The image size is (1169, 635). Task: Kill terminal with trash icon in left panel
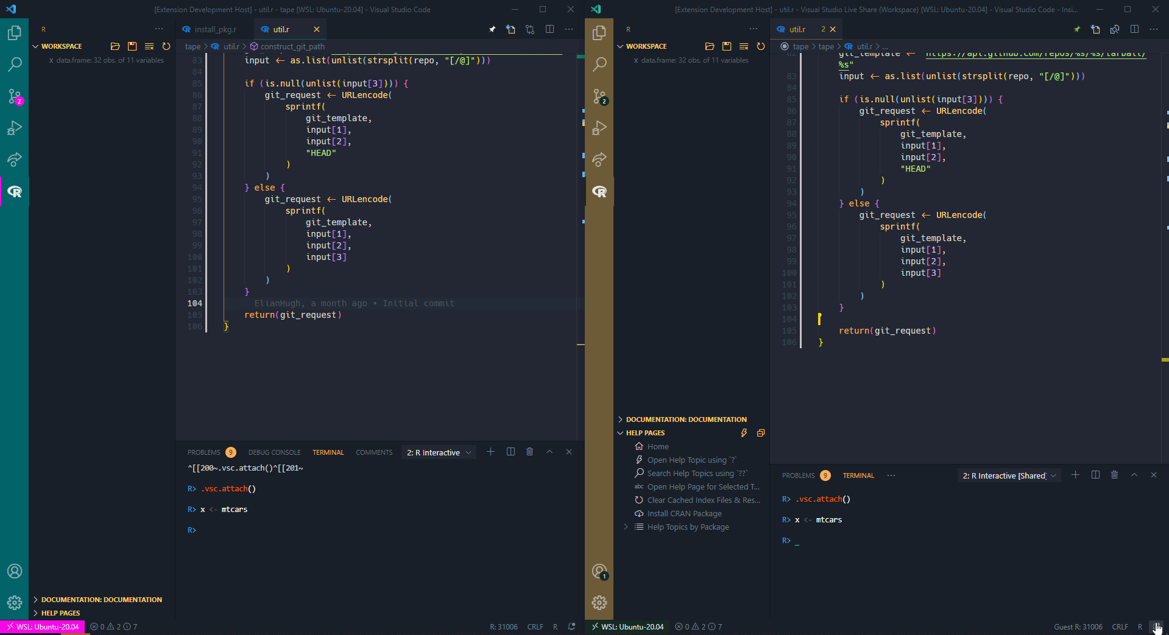click(x=530, y=452)
